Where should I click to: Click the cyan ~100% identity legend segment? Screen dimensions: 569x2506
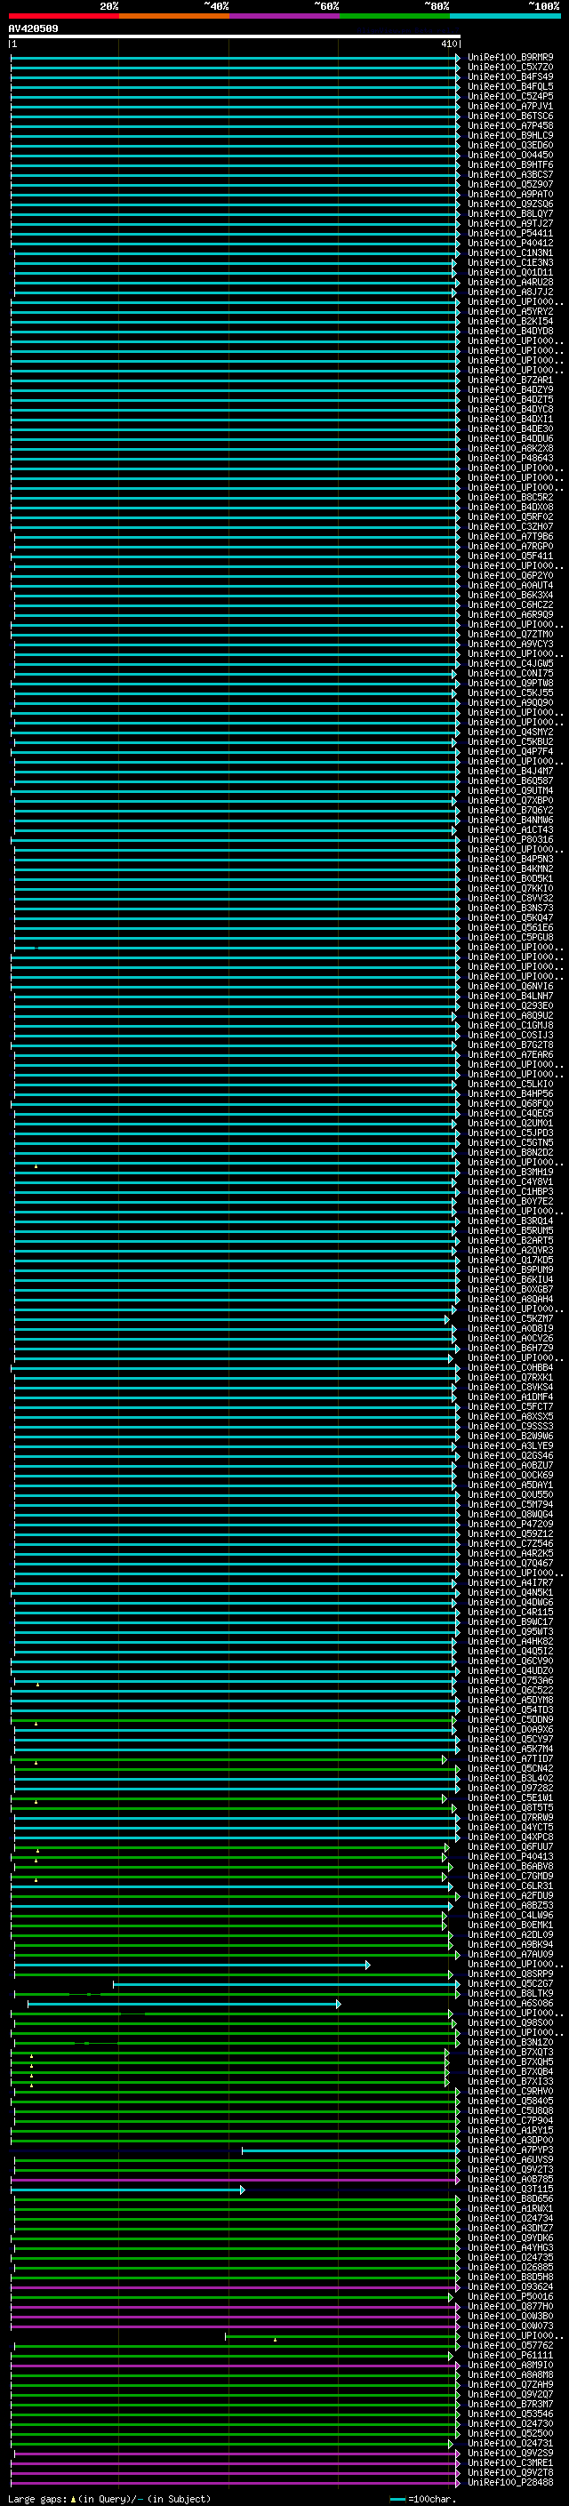click(x=505, y=16)
